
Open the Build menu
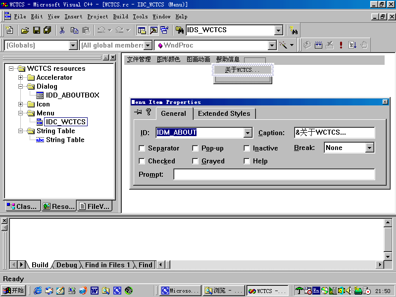tap(120, 17)
